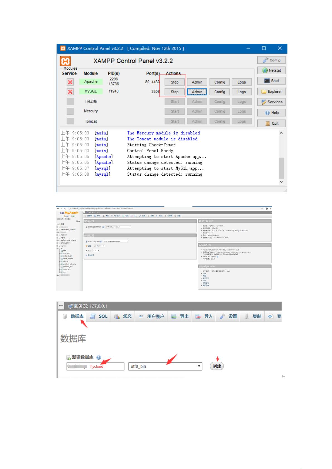
Task: Open MySQL Admin
Action: (197, 92)
